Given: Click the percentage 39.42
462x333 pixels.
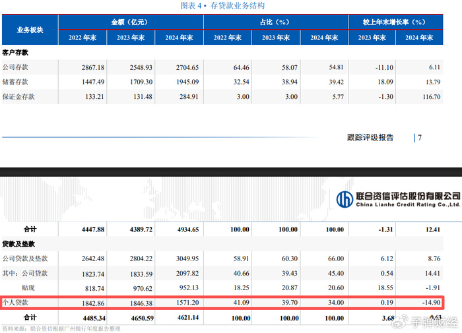Looking at the screenshot, I should 336,82.
